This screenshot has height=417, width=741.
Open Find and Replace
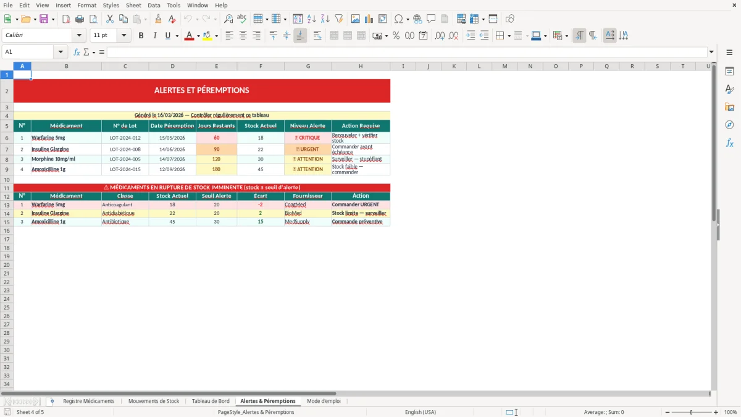pyautogui.click(x=228, y=19)
